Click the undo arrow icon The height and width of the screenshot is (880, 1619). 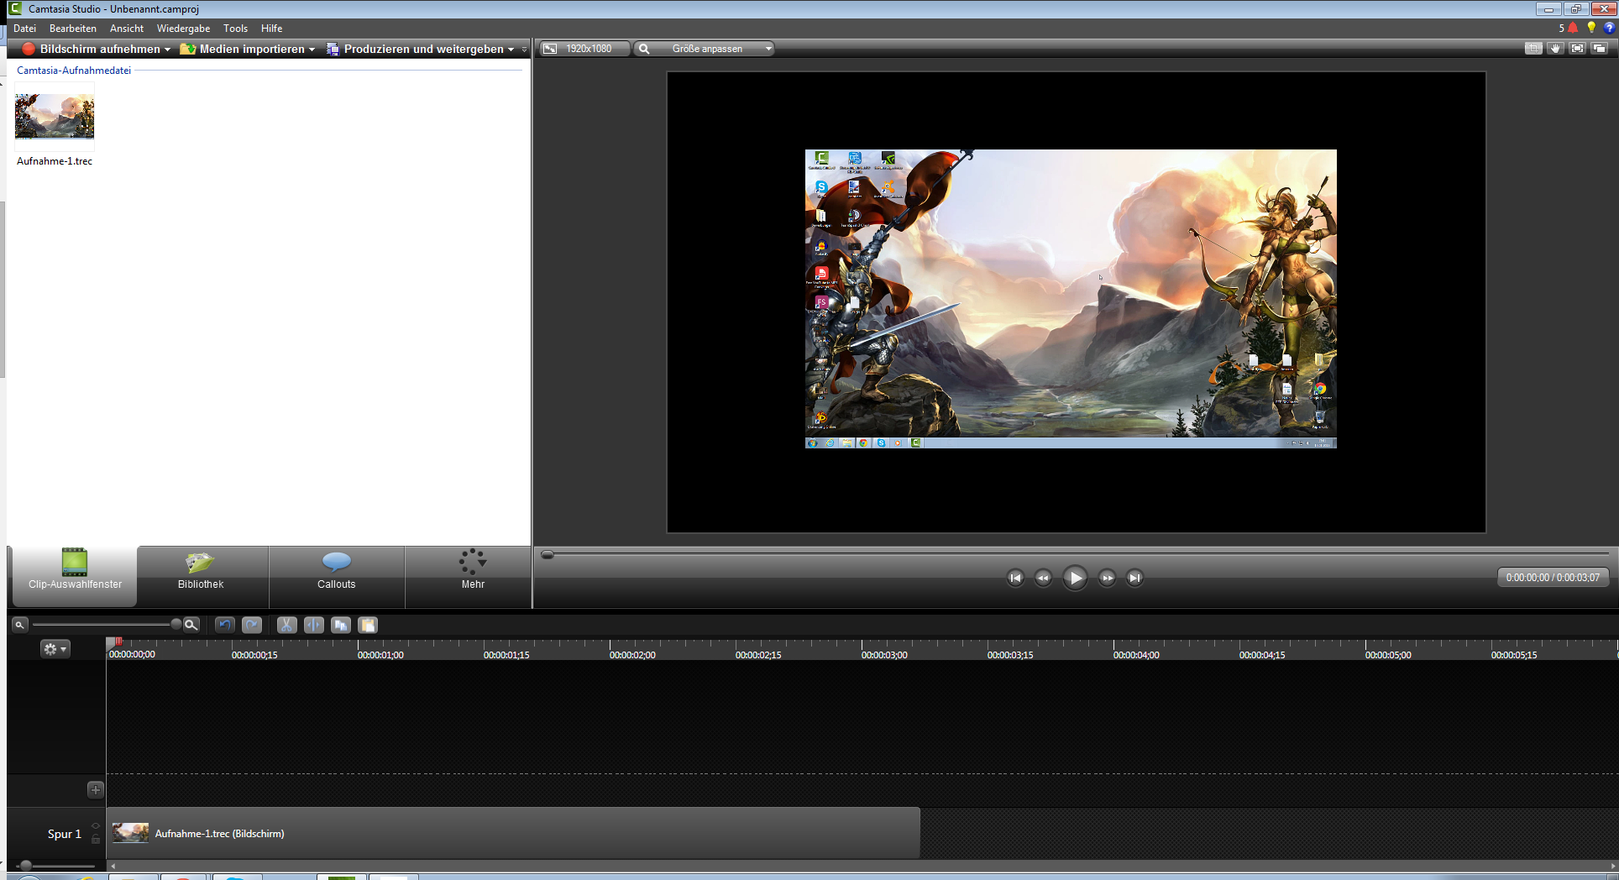(224, 625)
